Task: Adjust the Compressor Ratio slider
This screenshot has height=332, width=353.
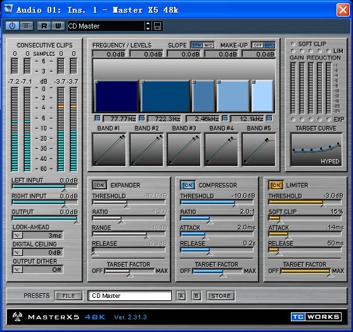Action: tap(217, 218)
